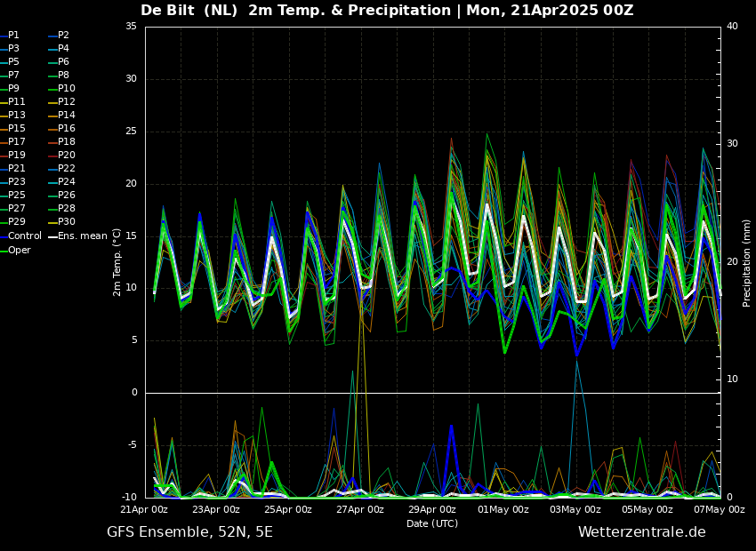Click the Date (UTC) axis label
The width and height of the screenshot is (756, 551).
[x=431, y=523]
